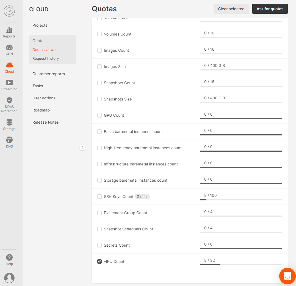296x286 pixels.
Task: Check the GPU Count quota checkbox
Action: click(x=99, y=115)
